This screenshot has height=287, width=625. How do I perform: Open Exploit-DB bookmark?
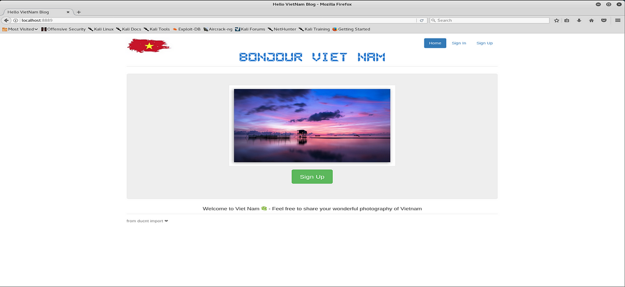pos(186,29)
